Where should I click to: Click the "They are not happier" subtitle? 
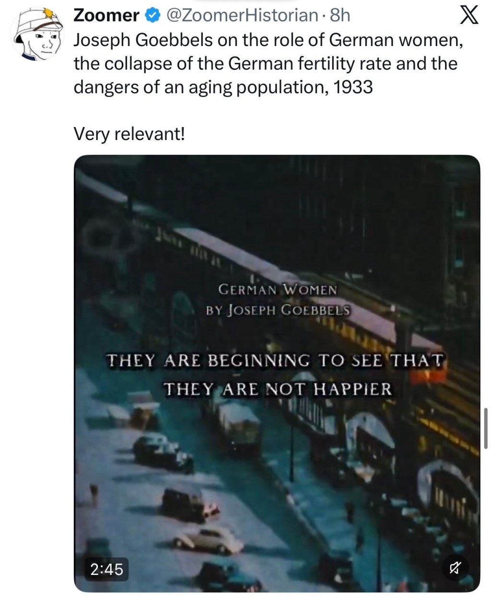pos(277,389)
